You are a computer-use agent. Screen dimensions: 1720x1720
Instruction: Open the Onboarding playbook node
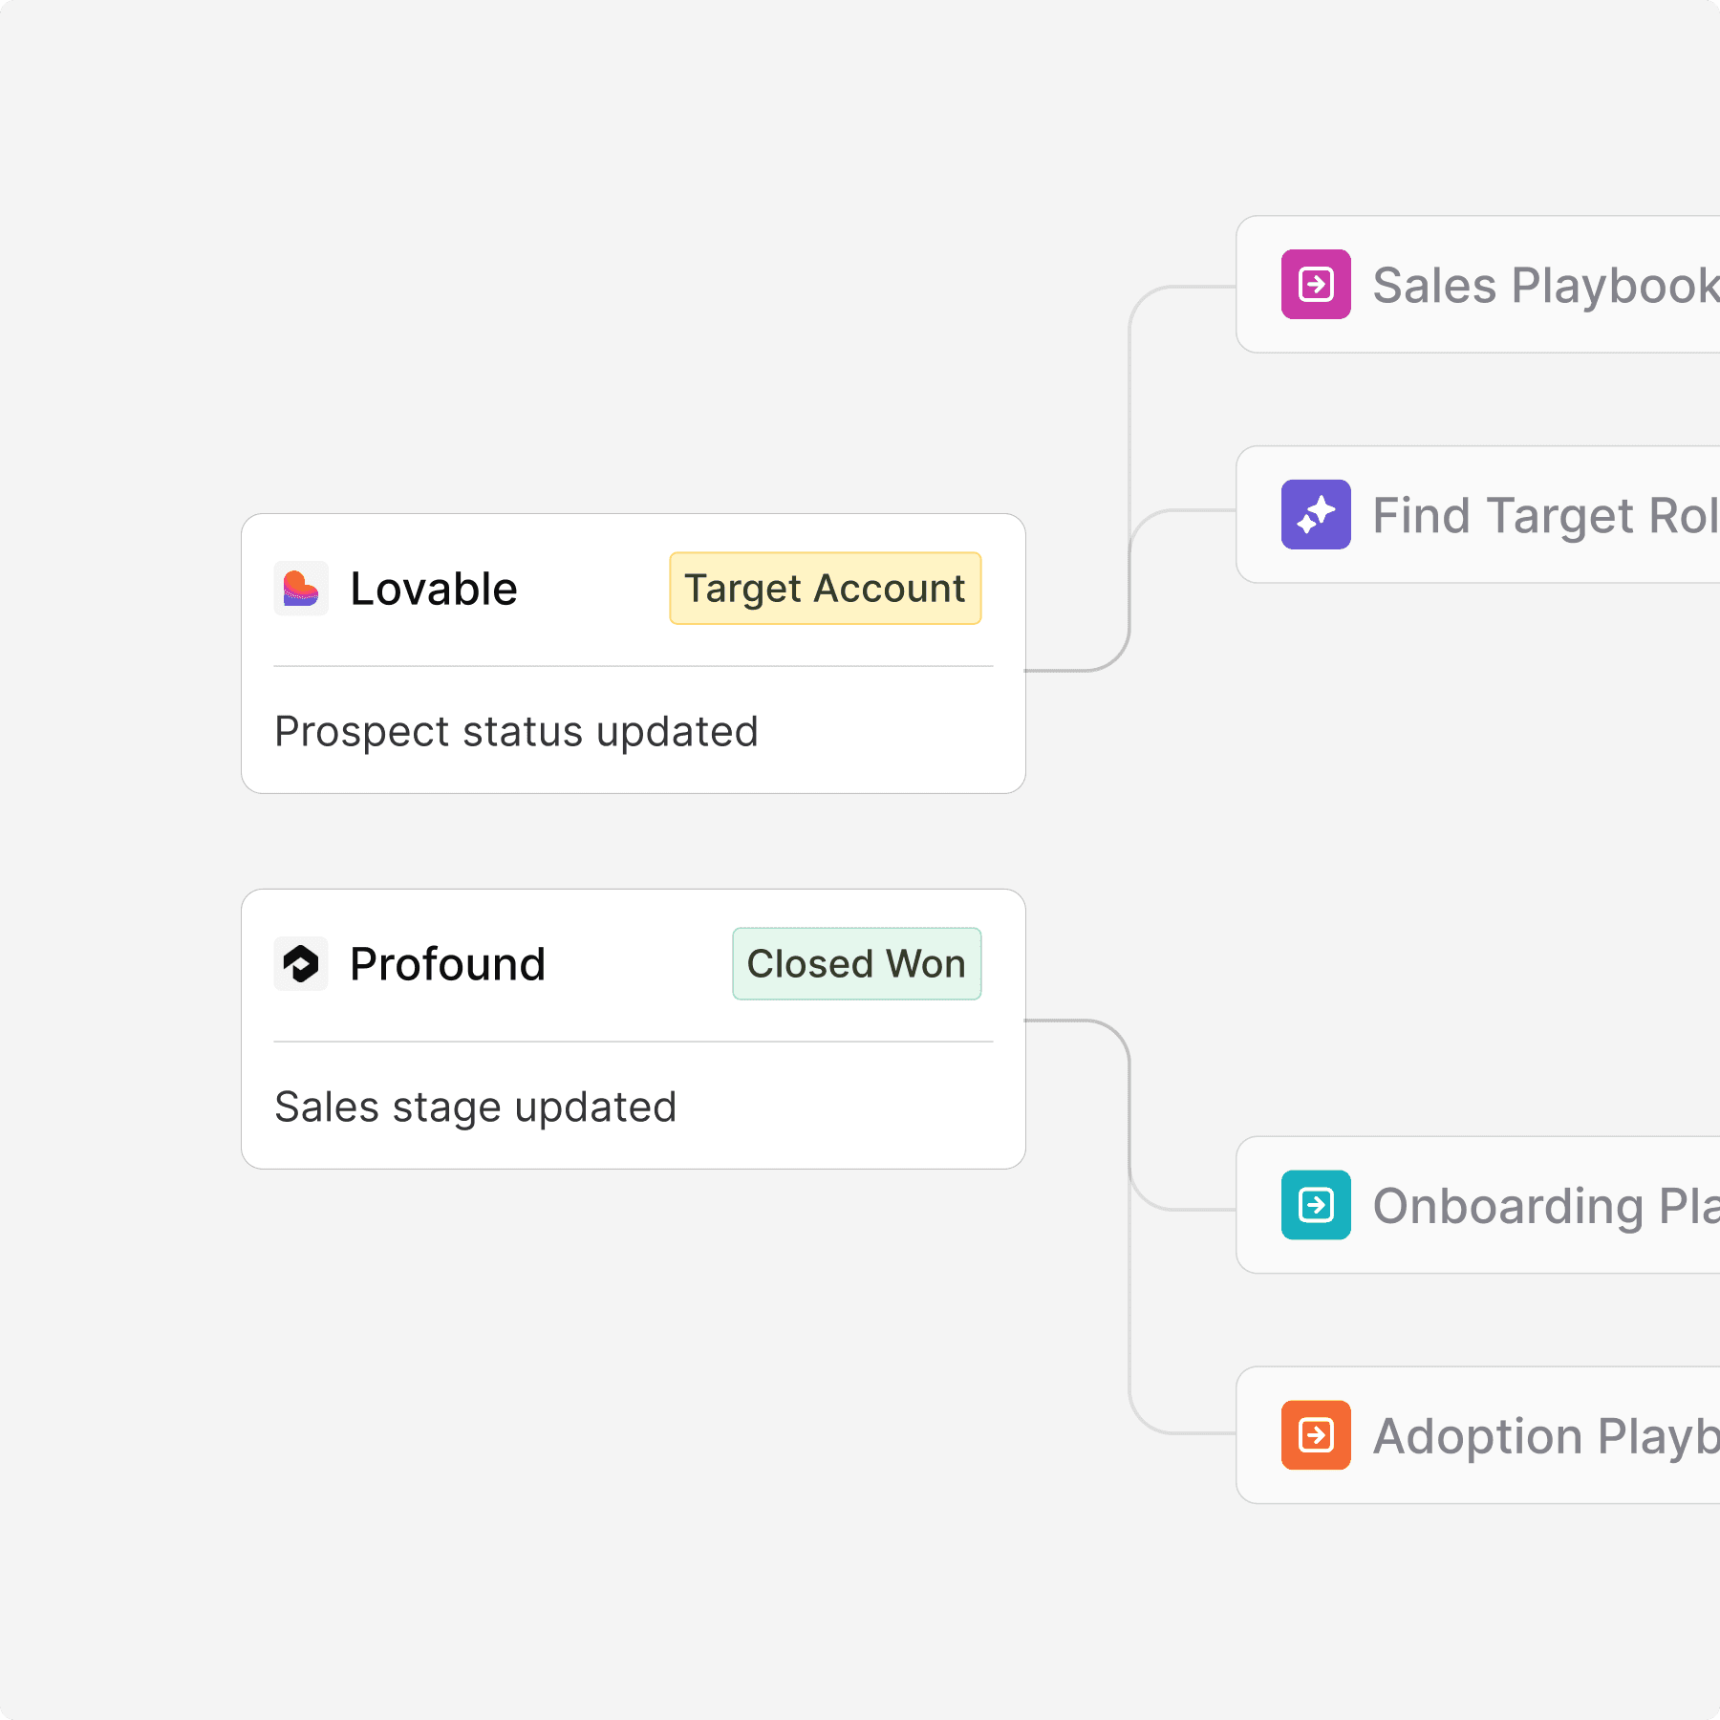(1478, 1205)
